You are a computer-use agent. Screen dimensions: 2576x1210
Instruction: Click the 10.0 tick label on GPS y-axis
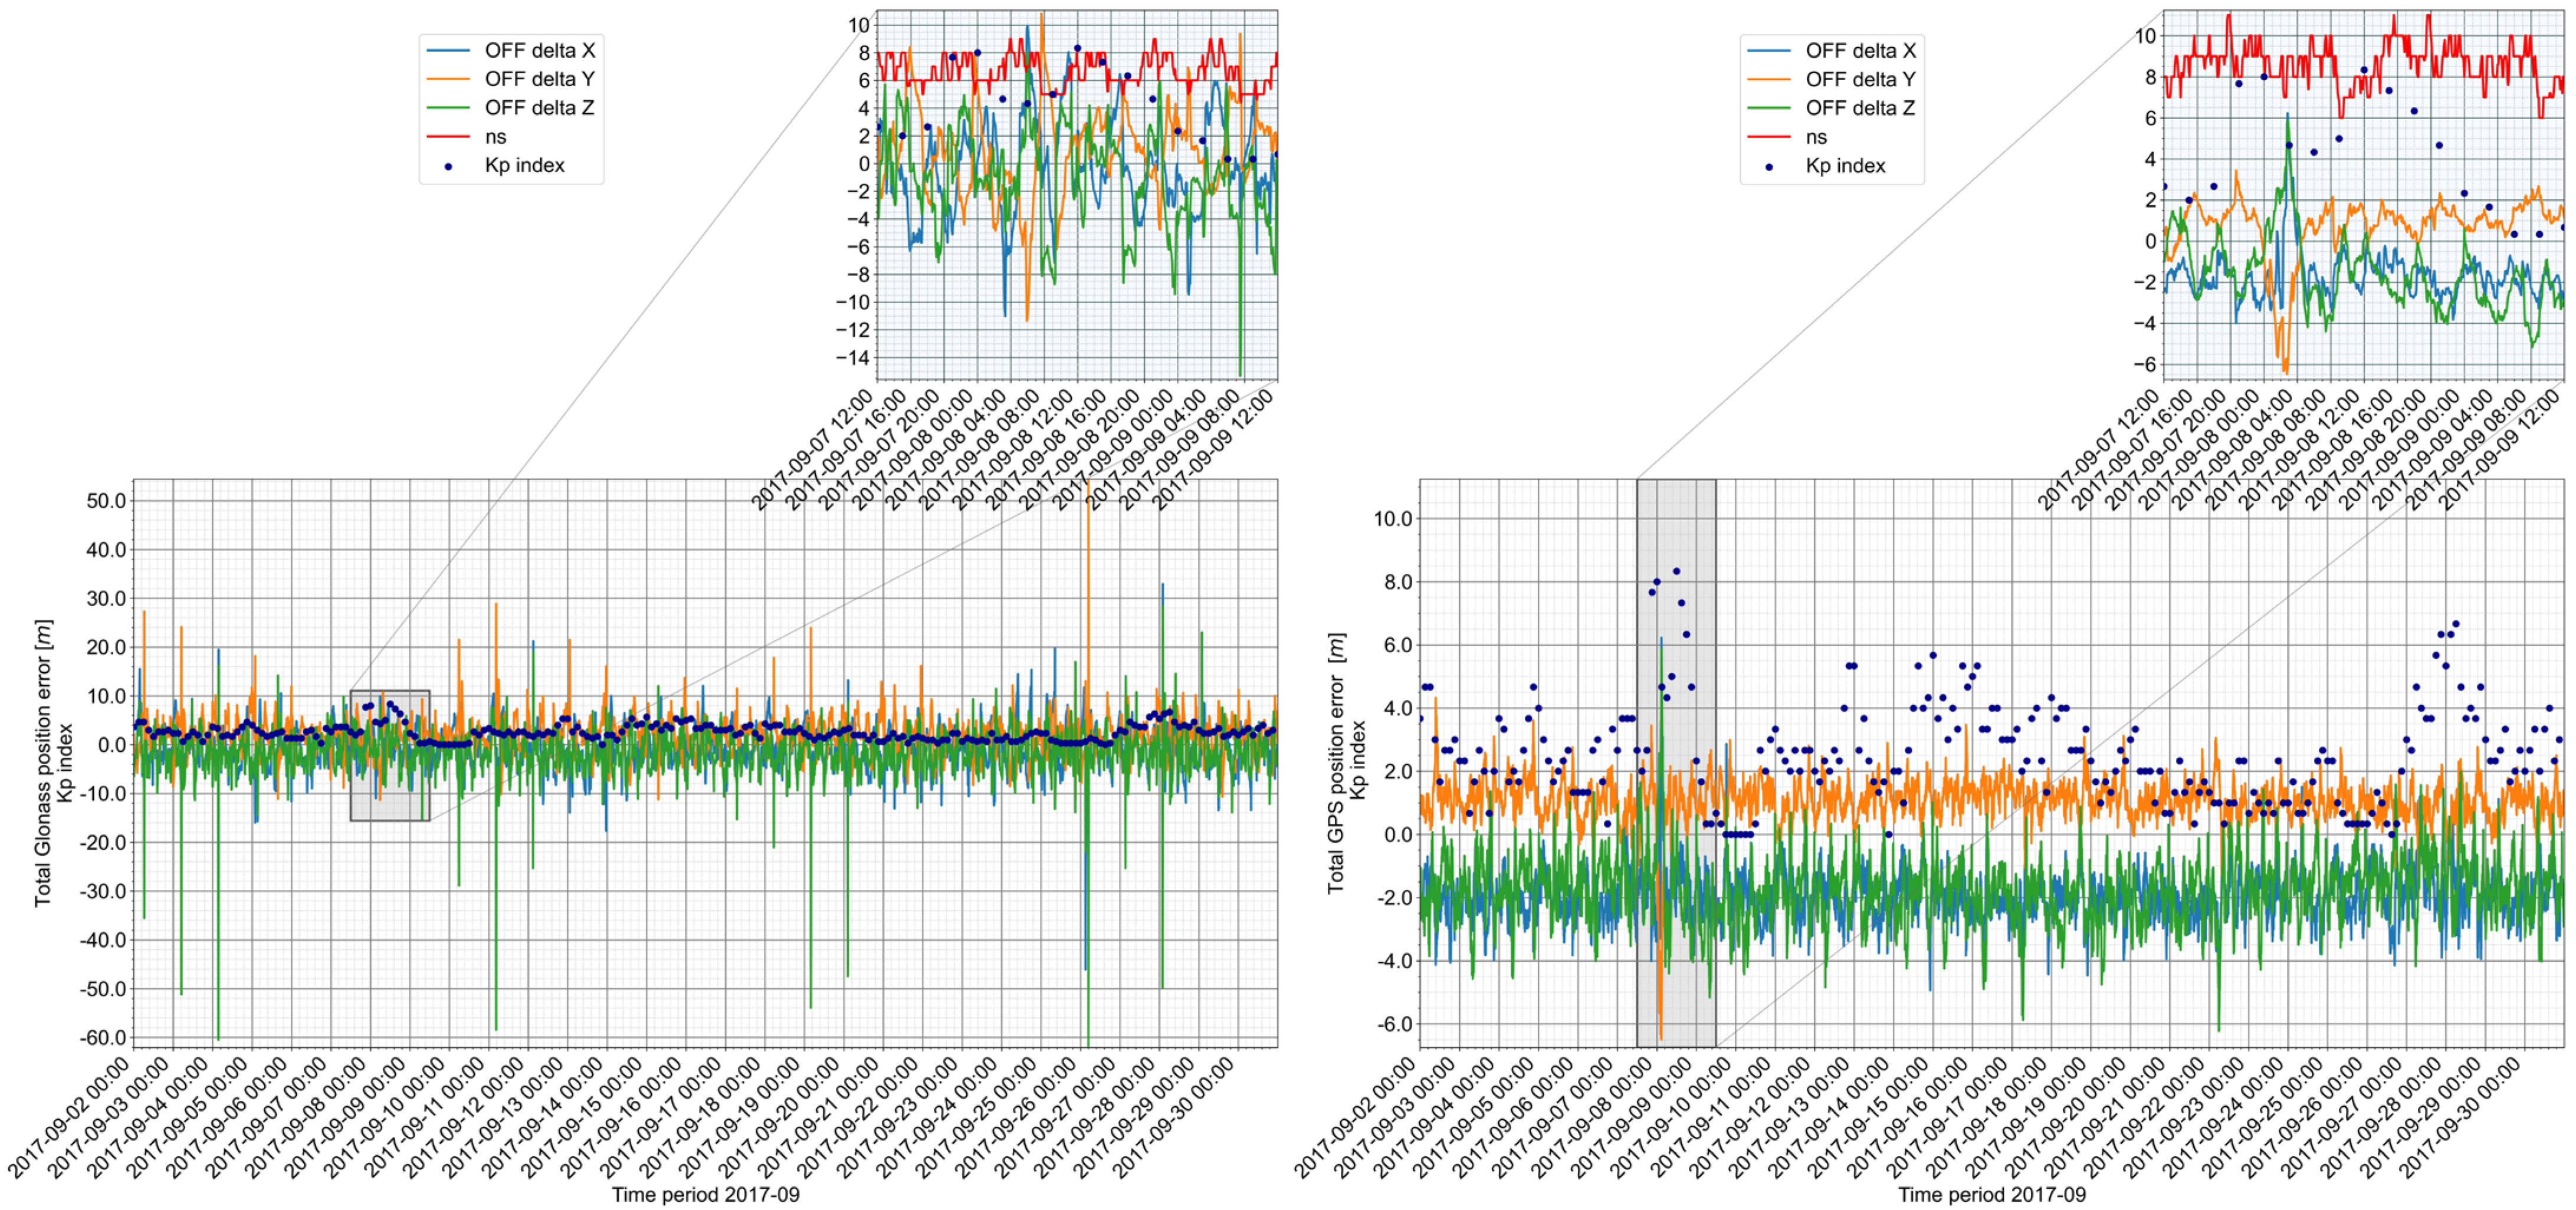point(1393,518)
